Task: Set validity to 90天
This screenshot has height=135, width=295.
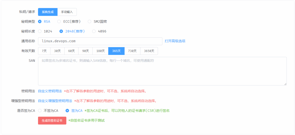Action: click(85, 51)
